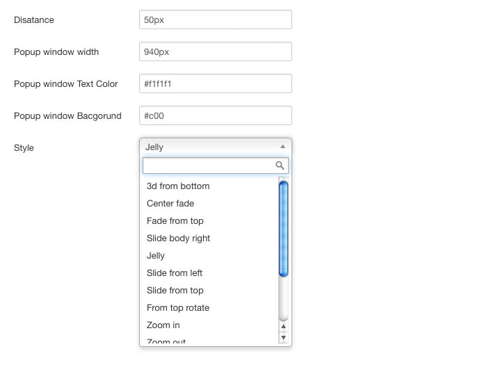Click the Disatance input field
The height and width of the screenshot is (365, 487).
point(215,20)
